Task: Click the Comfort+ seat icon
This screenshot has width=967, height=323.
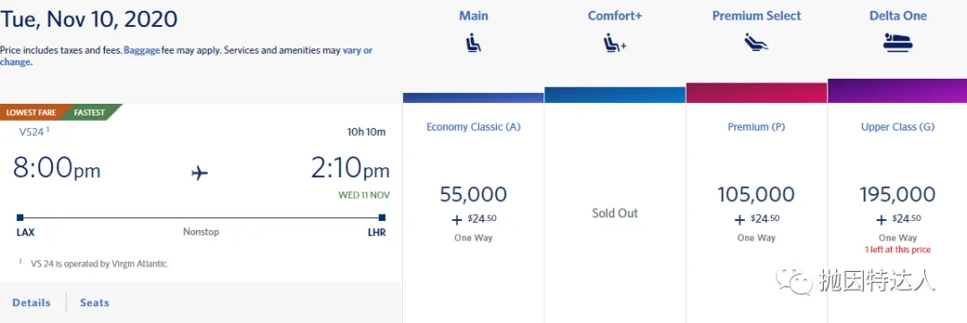Action: (x=614, y=43)
